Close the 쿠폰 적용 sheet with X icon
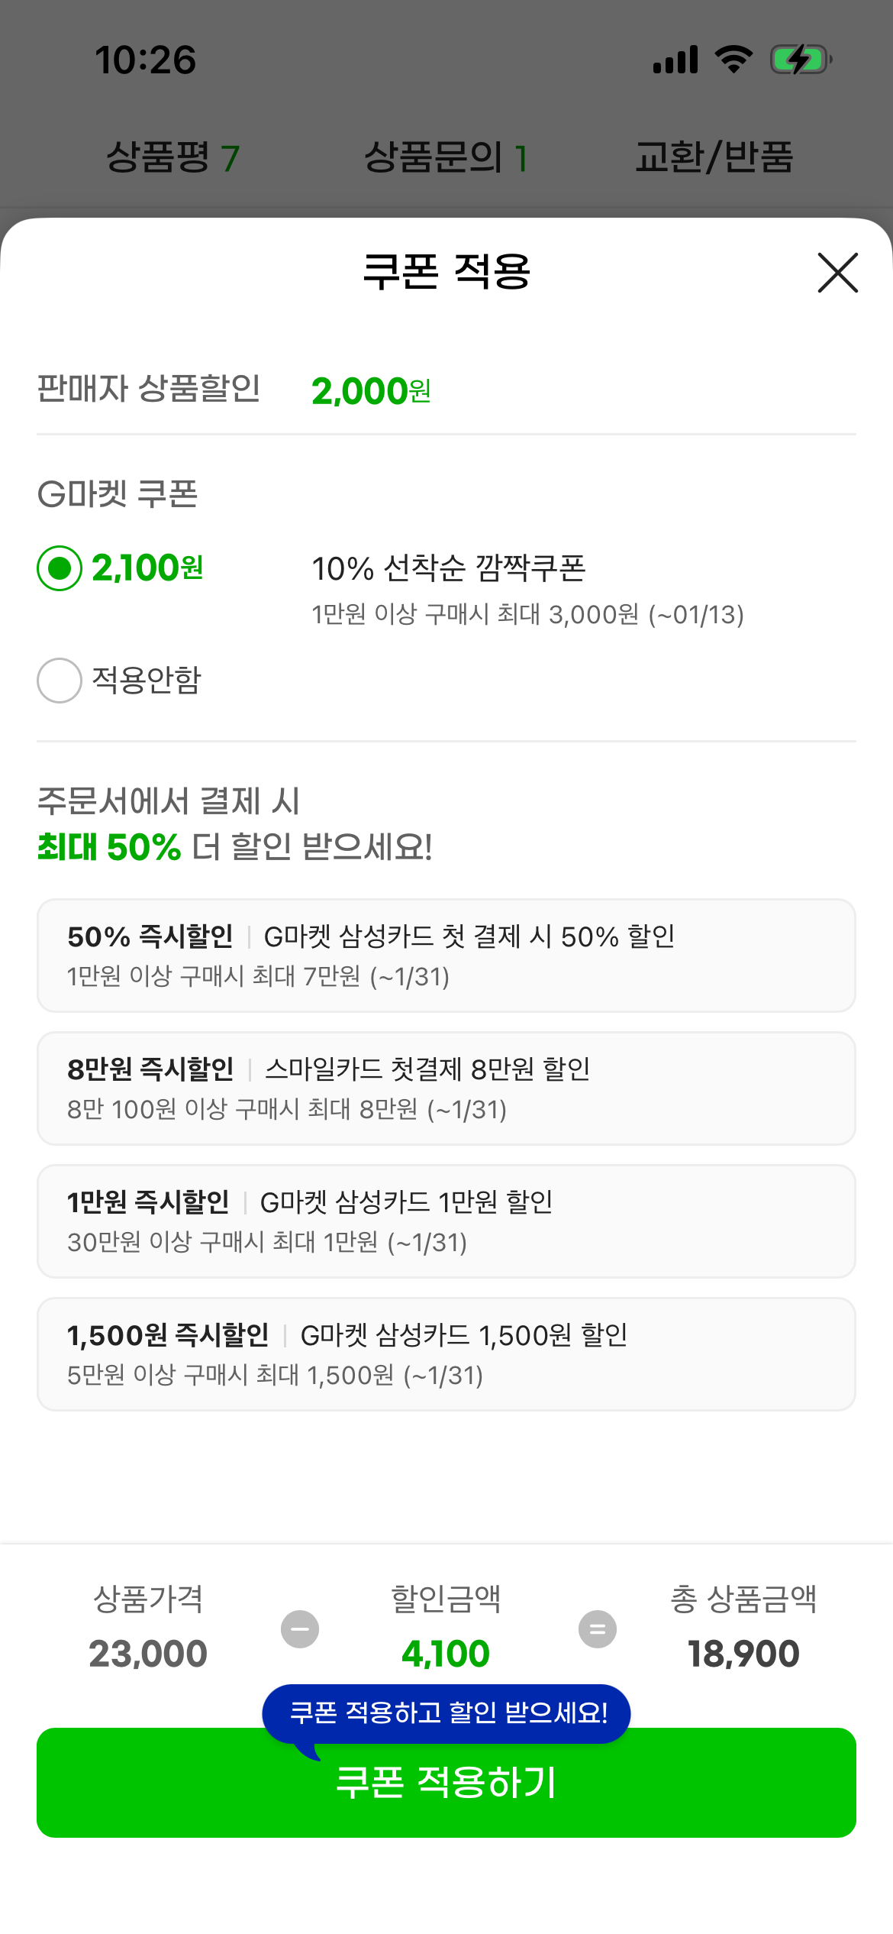Viewport: 893px width, 1934px height. pos(837,273)
